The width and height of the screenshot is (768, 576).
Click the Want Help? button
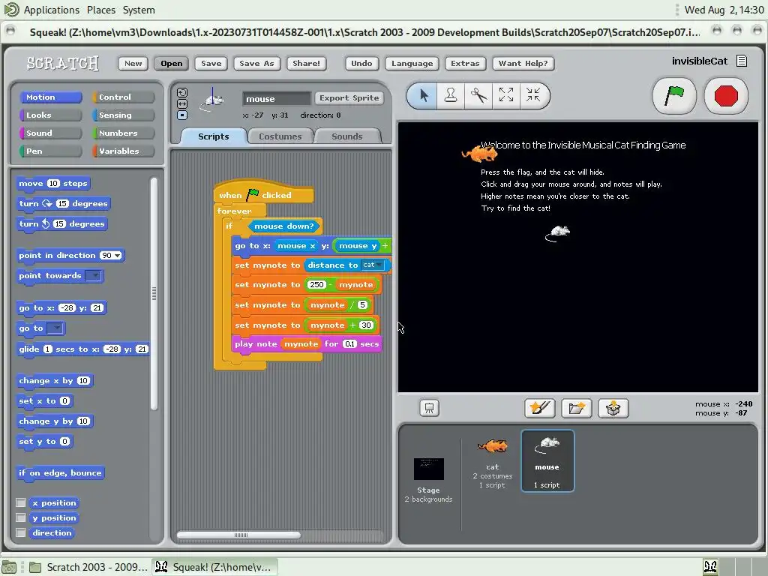523,63
